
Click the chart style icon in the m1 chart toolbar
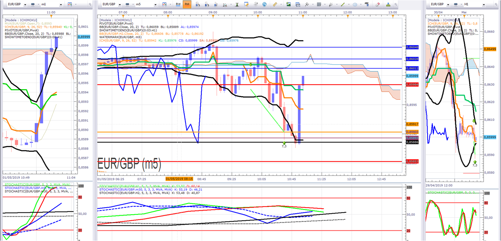(70, 5)
